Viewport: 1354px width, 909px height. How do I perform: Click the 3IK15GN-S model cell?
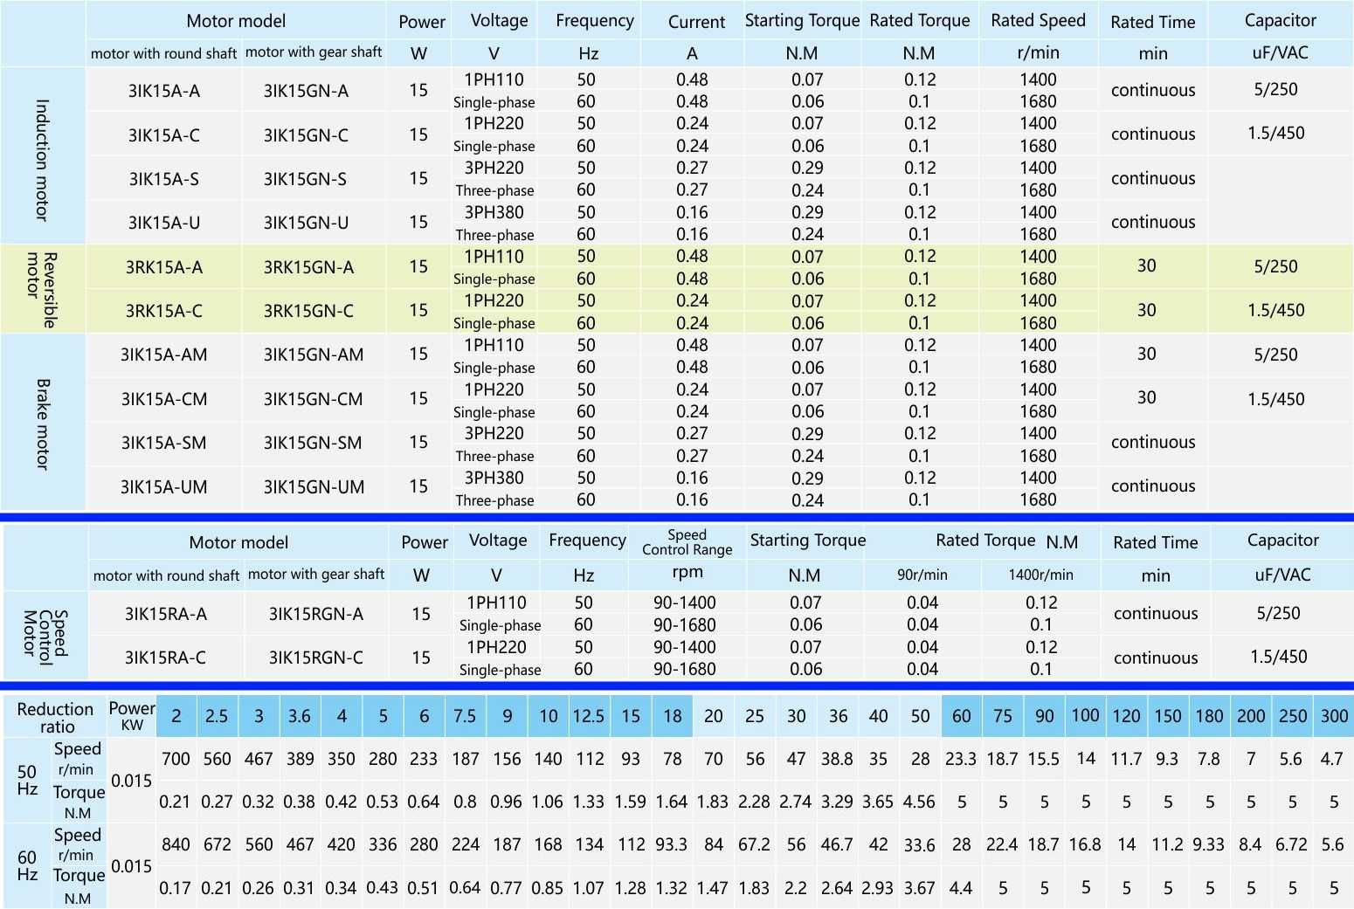[x=305, y=179]
